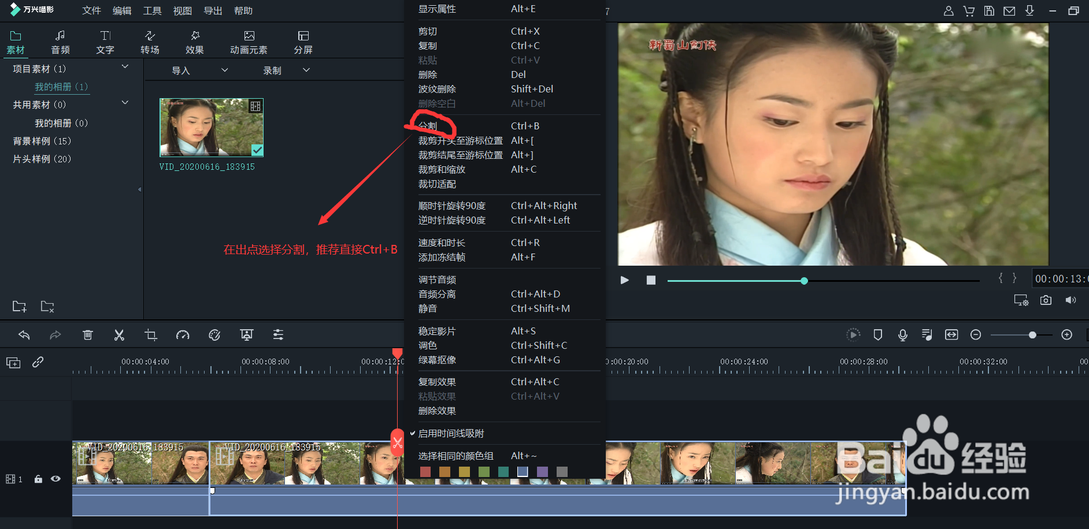The width and height of the screenshot is (1089, 529).
Task: Click the redo arrow in timeline toolbar
Action: (55, 335)
